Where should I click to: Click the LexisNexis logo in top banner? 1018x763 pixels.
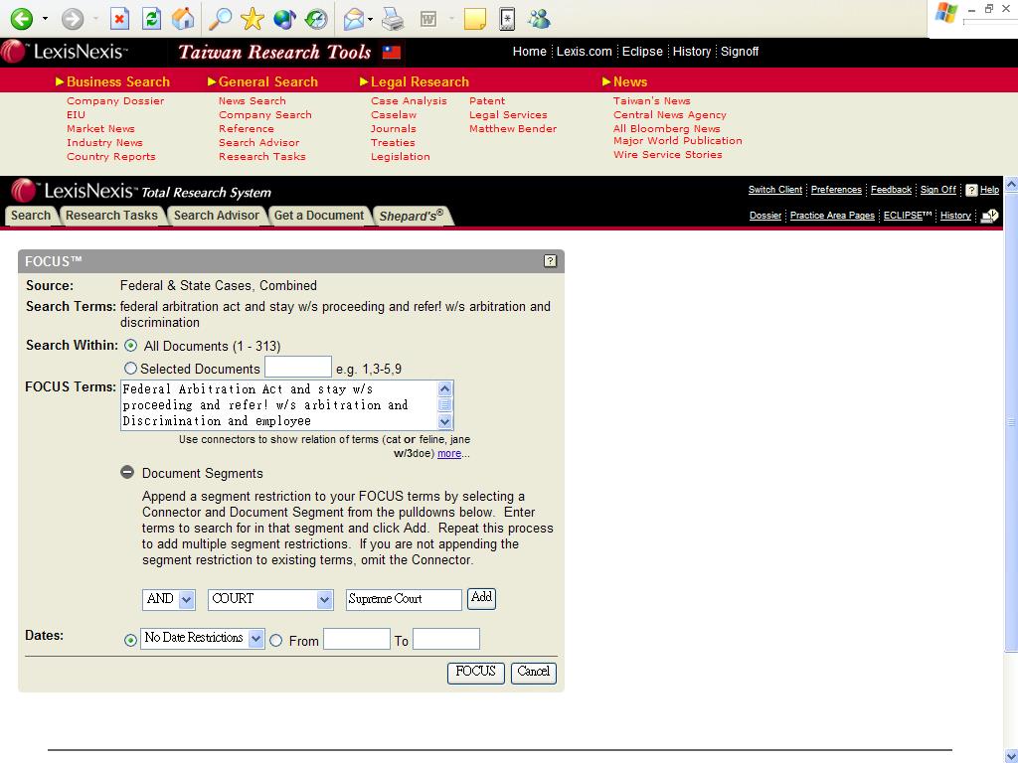64,52
